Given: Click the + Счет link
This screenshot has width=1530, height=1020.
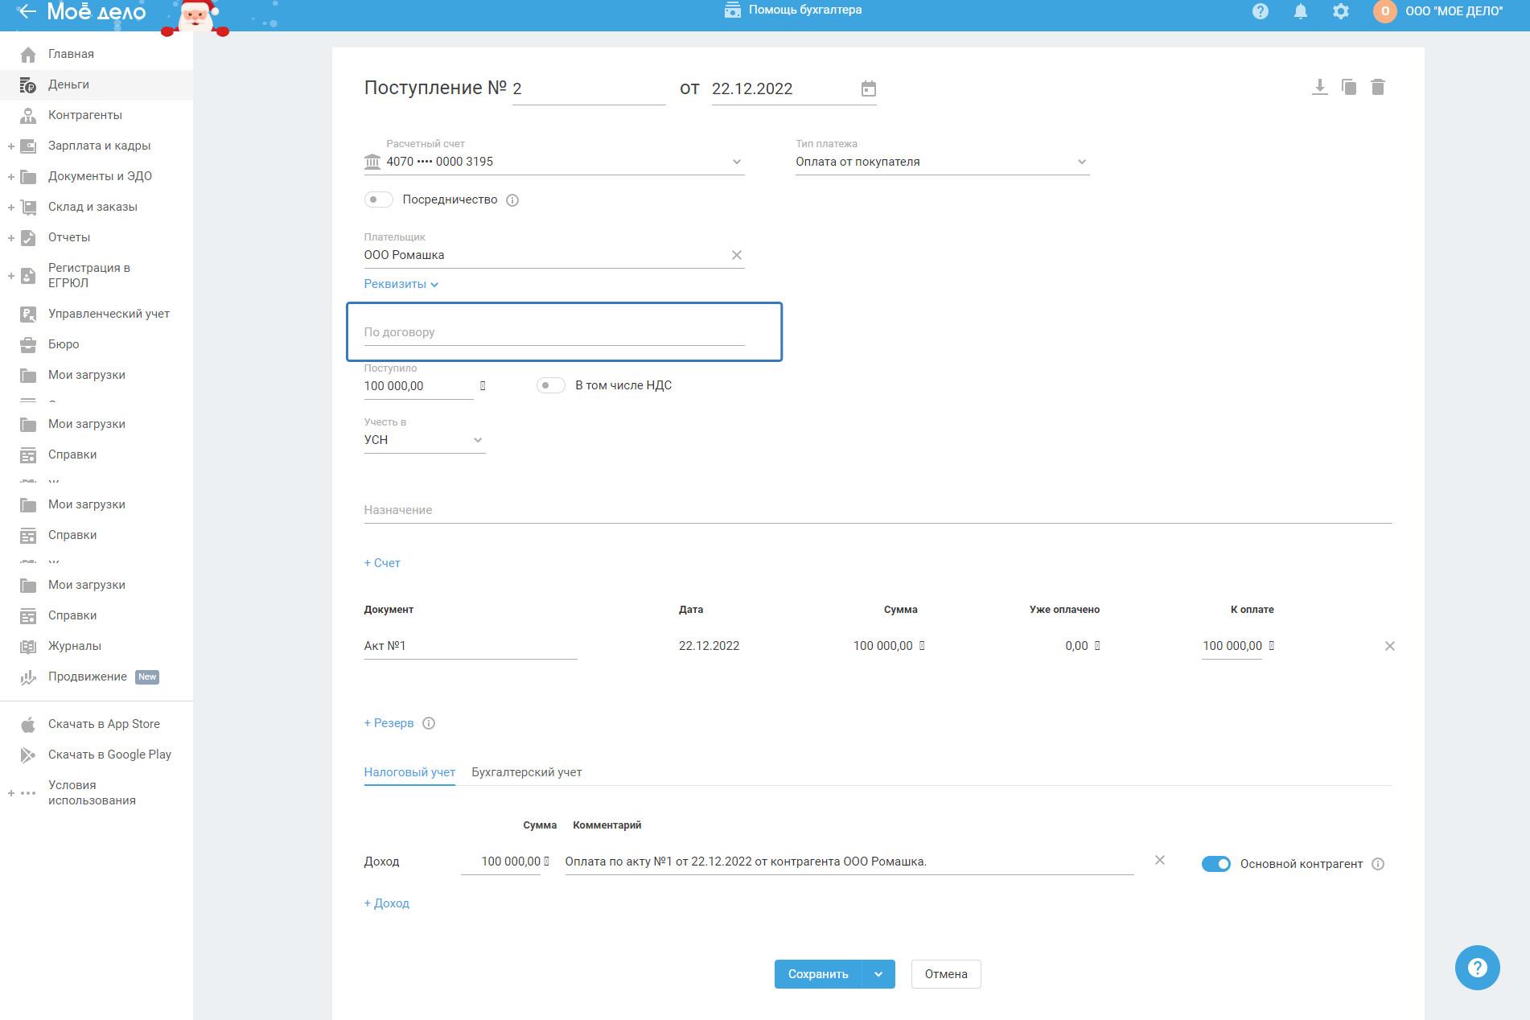Looking at the screenshot, I should click(382, 563).
